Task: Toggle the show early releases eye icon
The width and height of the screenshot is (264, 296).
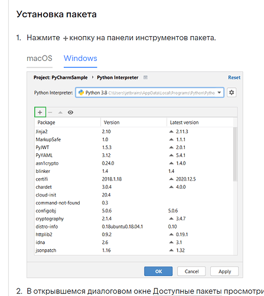Action: tap(70, 112)
